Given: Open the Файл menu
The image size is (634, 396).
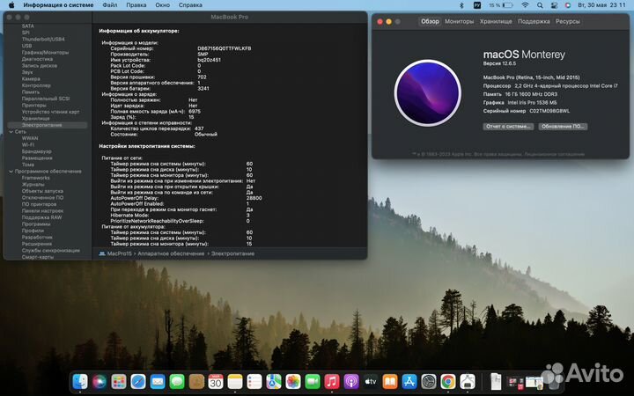Looking at the screenshot, I should pyautogui.click(x=109, y=5).
